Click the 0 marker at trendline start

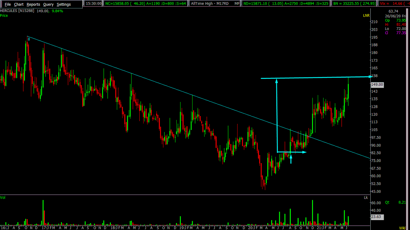(x=29, y=39)
